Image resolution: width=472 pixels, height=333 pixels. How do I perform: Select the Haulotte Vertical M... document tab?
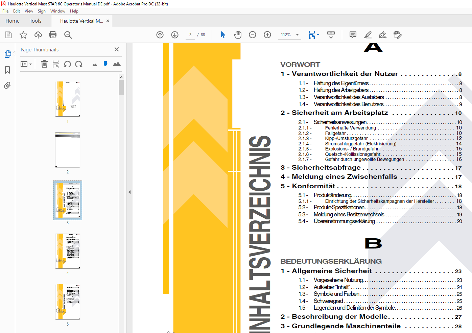click(82, 21)
